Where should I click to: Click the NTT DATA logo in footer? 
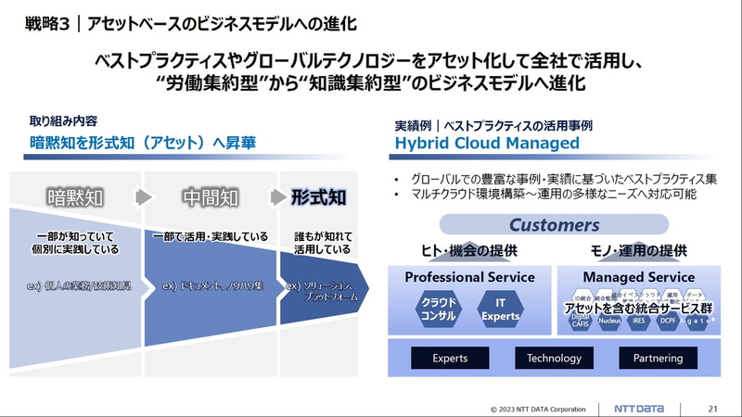[639, 409]
